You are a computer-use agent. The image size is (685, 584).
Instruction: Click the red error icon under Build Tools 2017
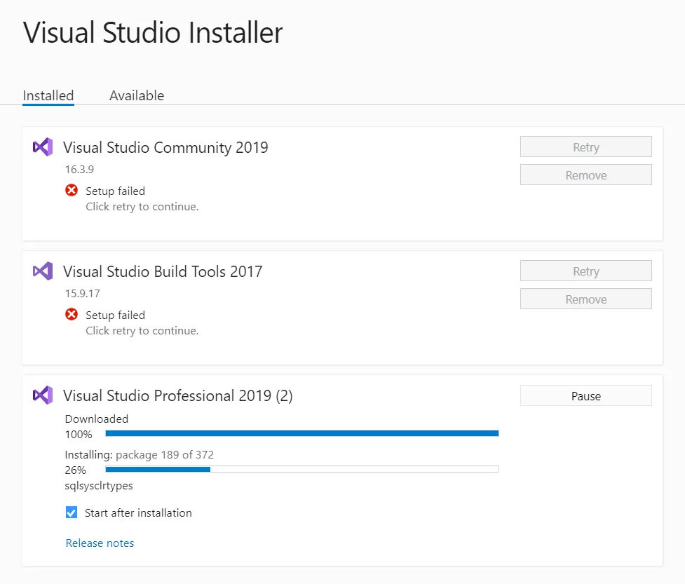72,314
